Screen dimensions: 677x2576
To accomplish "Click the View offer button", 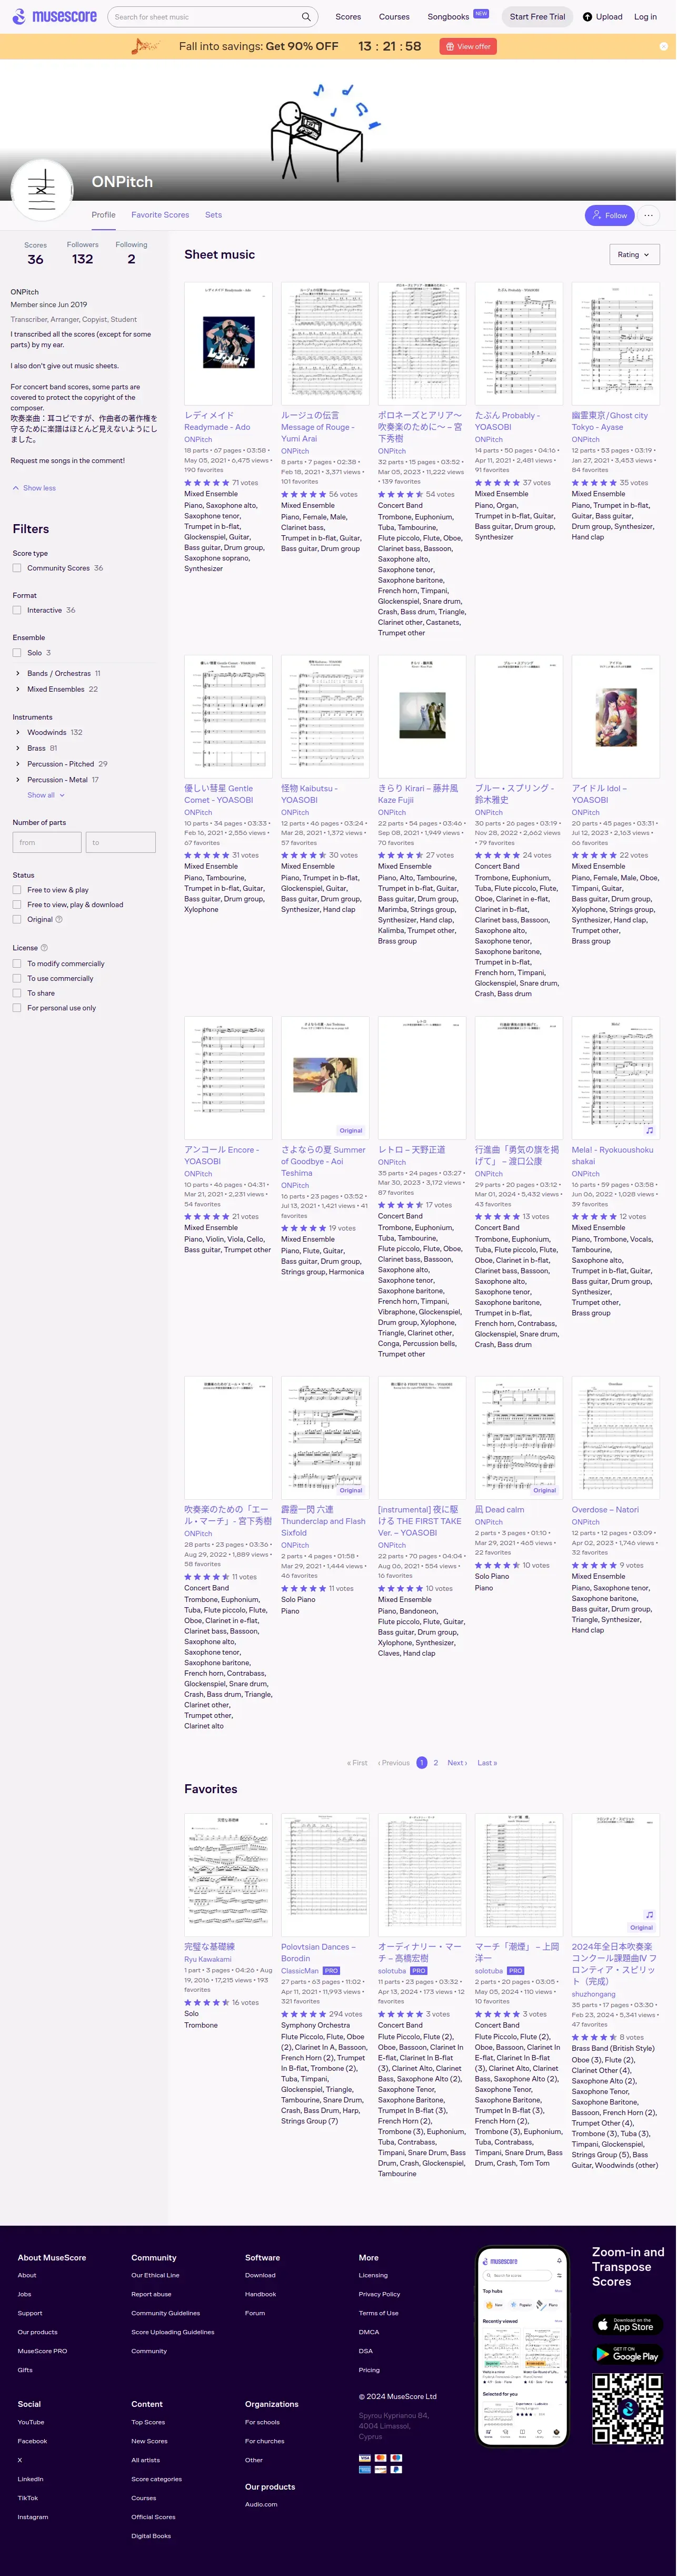I will (x=469, y=46).
